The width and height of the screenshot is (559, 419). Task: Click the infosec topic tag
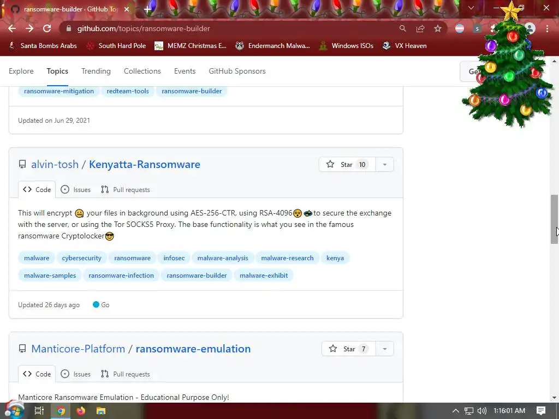pos(174,258)
